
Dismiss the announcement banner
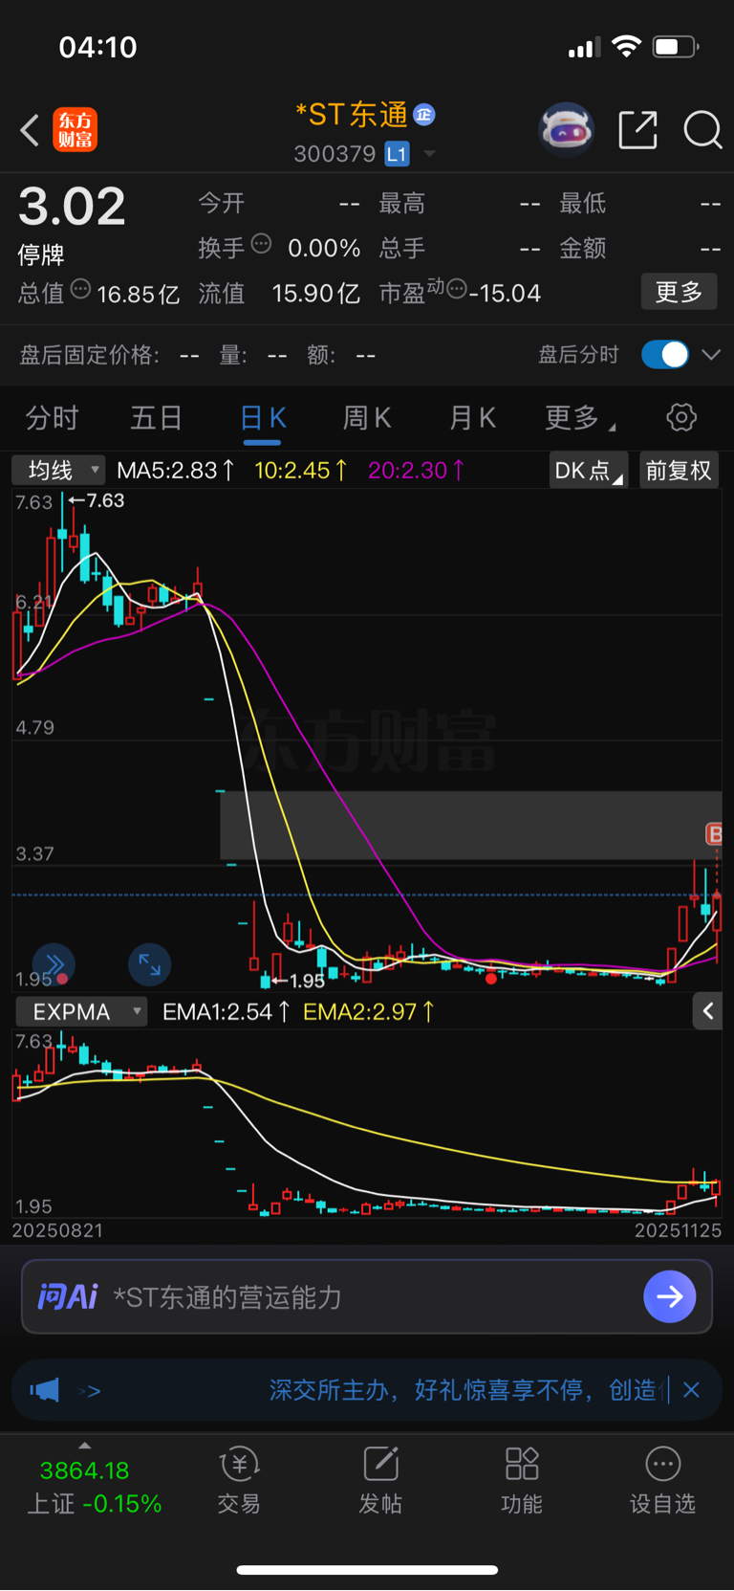[691, 1390]
